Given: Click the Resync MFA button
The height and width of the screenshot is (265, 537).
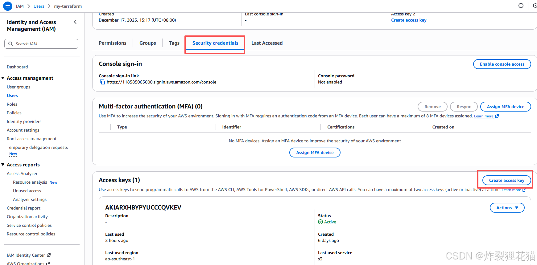Looking at the screenshot, I should [464, 107].
